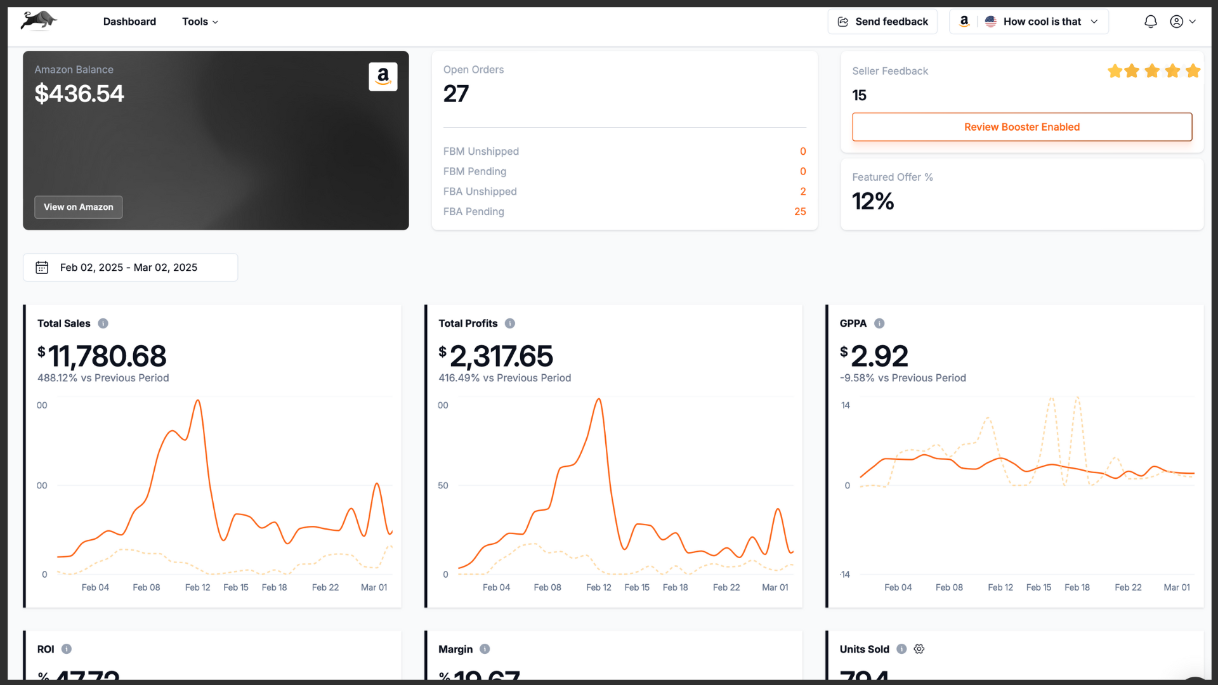
Task: Click the Review Booster Enabled button
Action: [x=1021, y=127]
